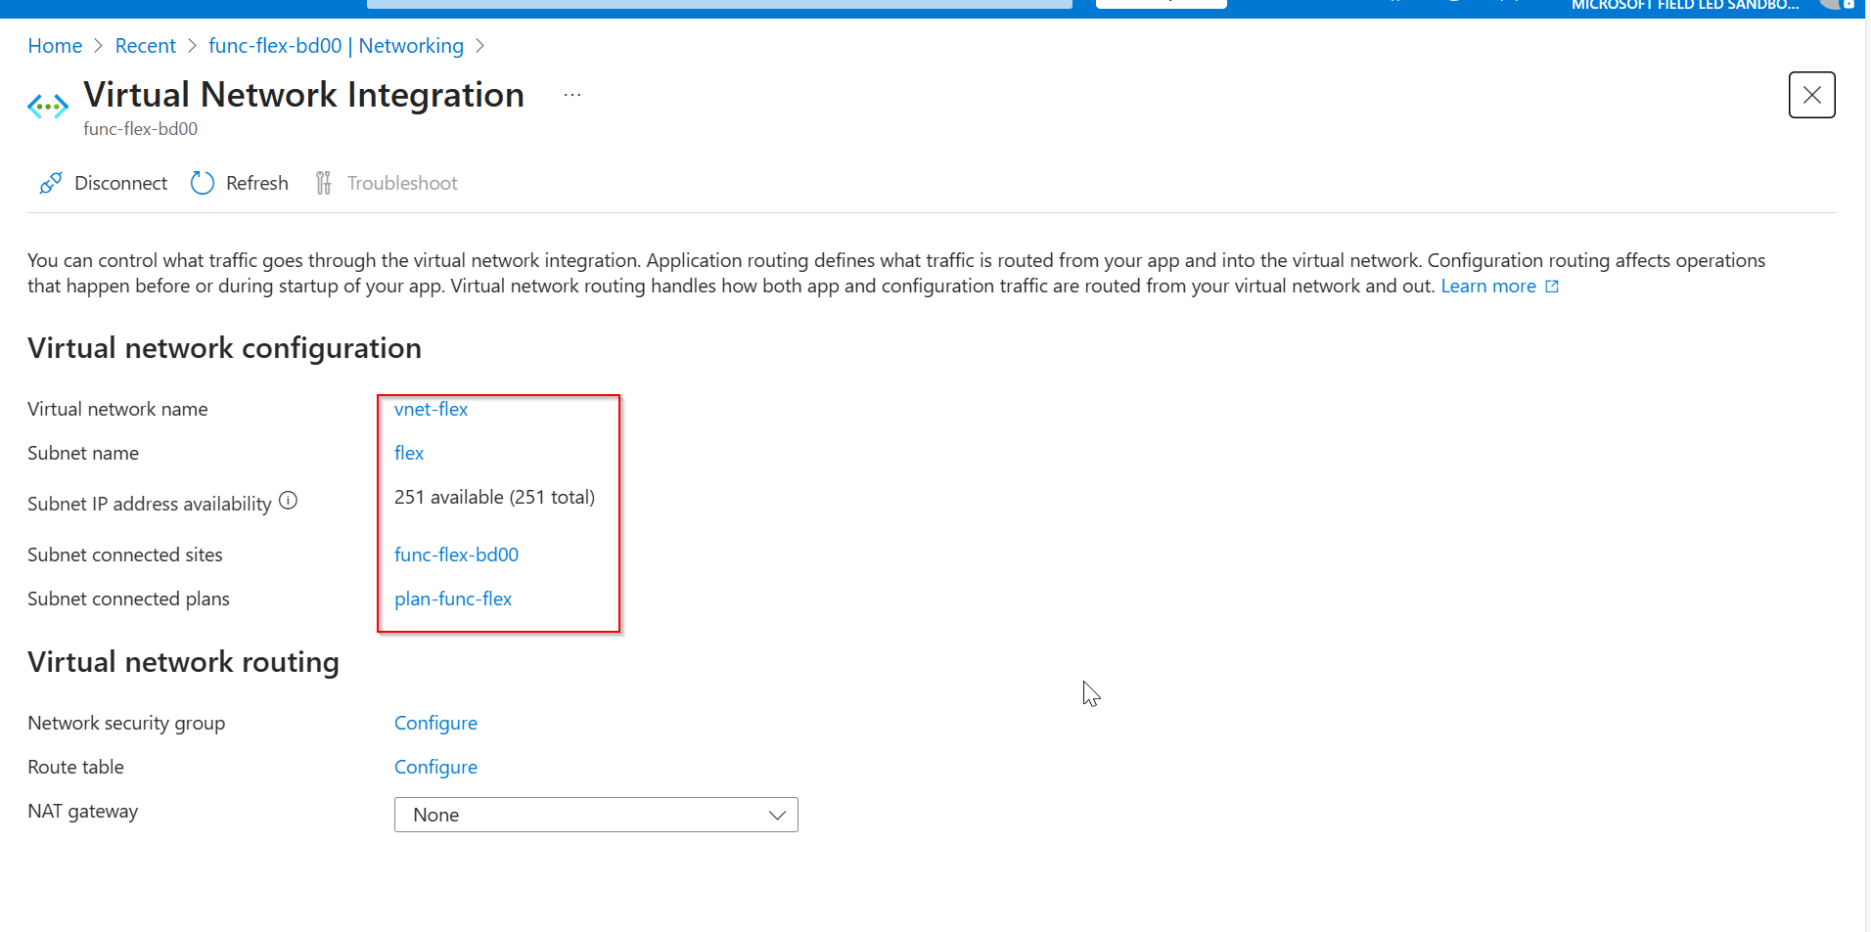1871x932 pixels.
Task: Open the flex subnet link
Action: pyautogui.click(x=409, y=453)
